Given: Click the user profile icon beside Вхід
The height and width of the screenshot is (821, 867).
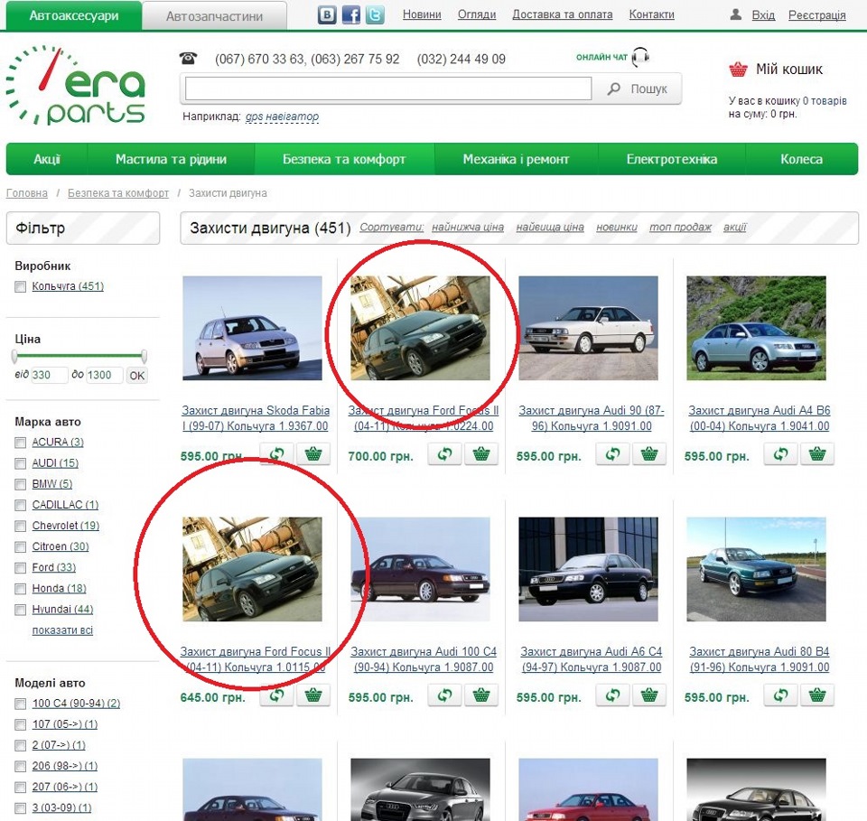Looking at the screenshot, I should coord(735,14).
